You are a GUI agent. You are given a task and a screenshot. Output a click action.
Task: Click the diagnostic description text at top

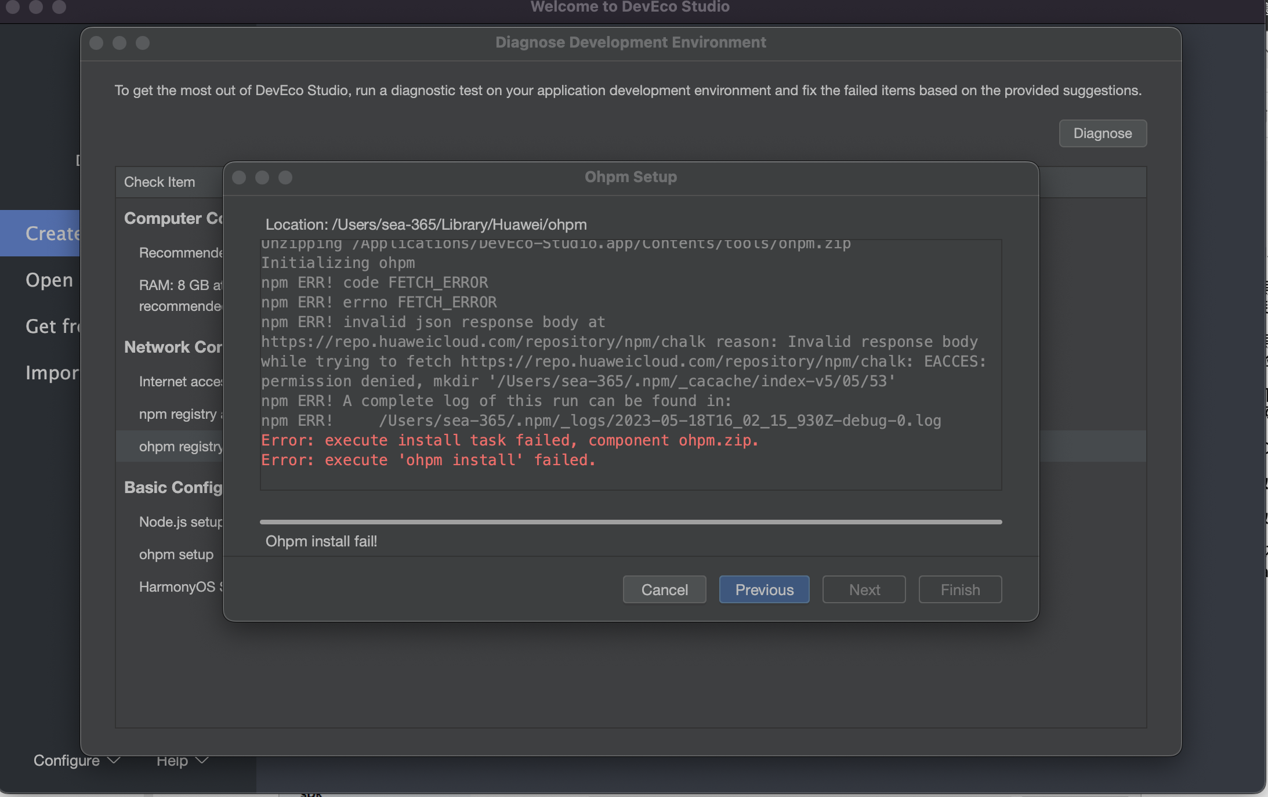click(628, 90)
